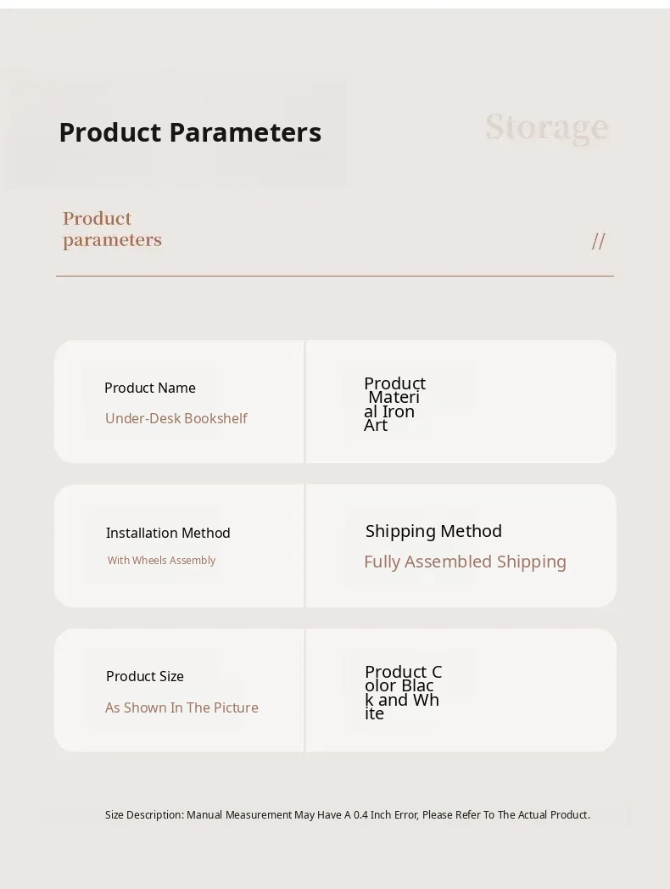Click the "Shipping Method" label
The image size is (670, 889).
pos(433,531)
